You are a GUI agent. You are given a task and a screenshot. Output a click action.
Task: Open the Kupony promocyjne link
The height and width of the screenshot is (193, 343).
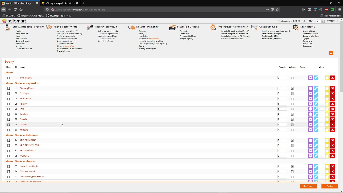tap(147, 49)
